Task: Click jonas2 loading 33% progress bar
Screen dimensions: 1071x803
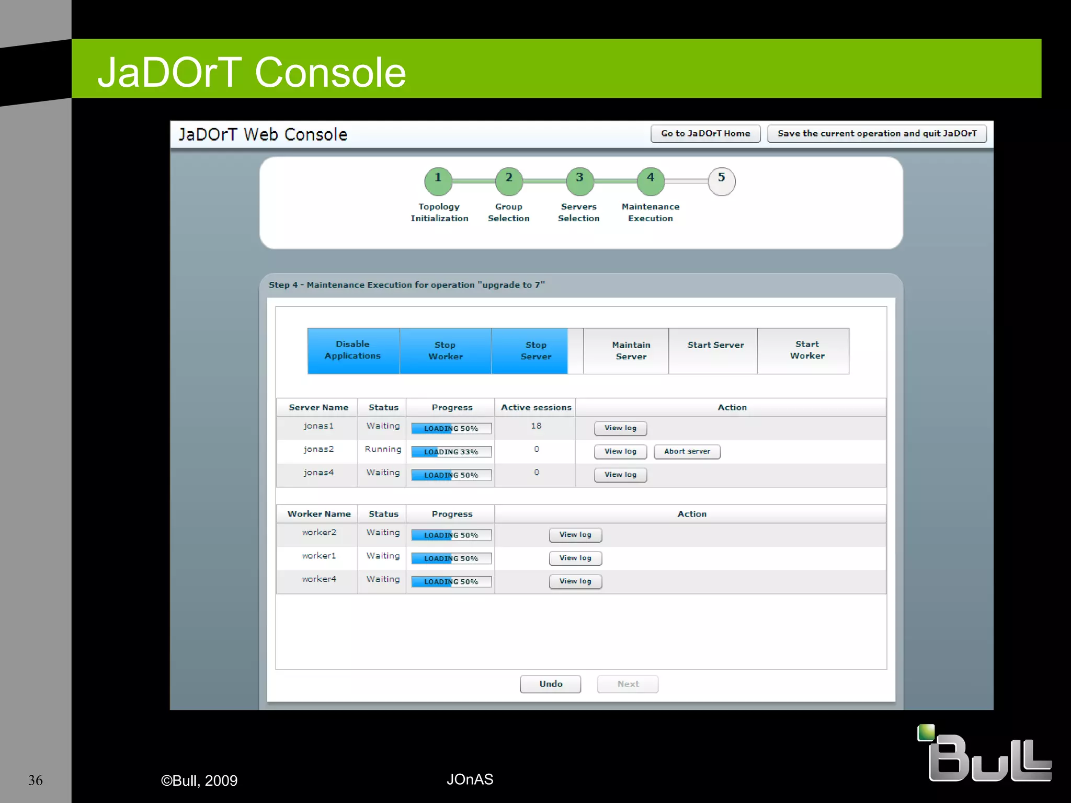Action: point(451,452)
